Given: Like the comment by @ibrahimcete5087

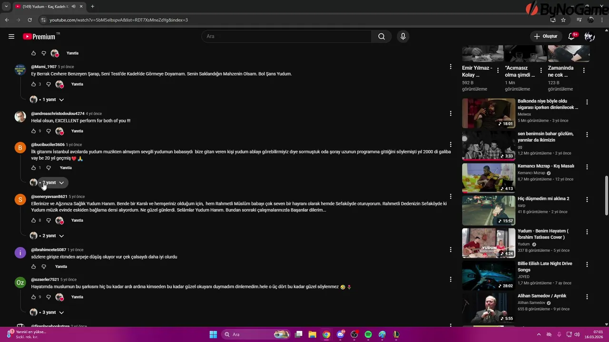Looking at the screenshot, I should [33, 266].
